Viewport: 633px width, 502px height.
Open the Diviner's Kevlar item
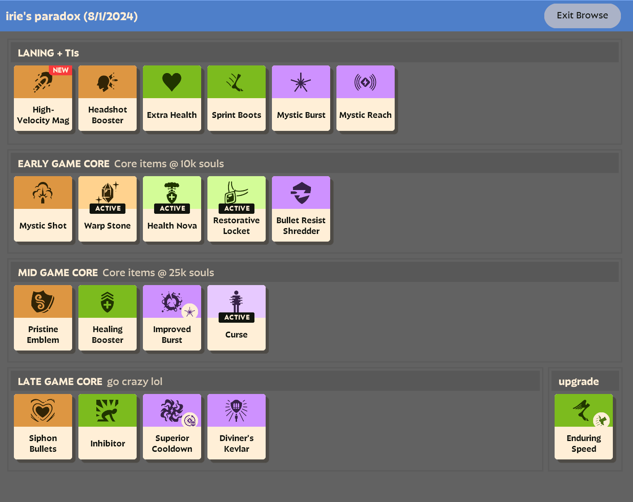tap(237, 427)
